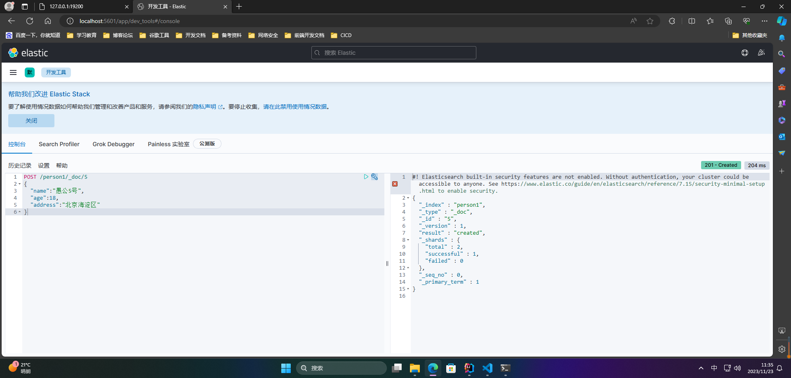Show hidden system tray icons chevron

coord(701,368)
